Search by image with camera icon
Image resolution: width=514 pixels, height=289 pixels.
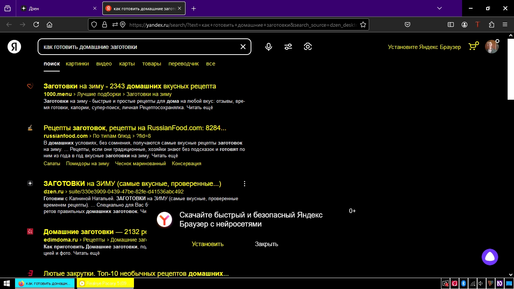tap(308, 47)
